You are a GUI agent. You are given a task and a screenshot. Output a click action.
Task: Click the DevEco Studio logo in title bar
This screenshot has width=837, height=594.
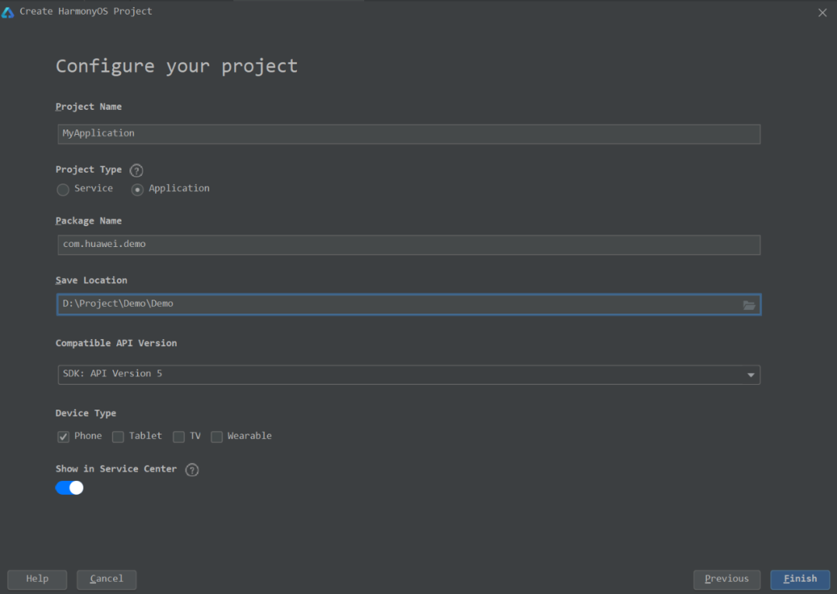pos(9,12)
